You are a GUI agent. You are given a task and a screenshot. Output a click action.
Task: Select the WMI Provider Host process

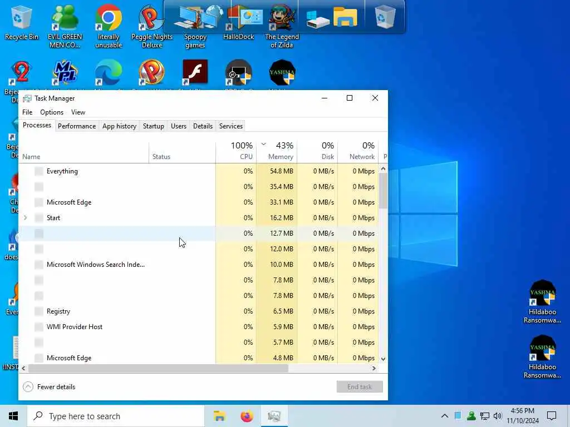click(199, 327)
